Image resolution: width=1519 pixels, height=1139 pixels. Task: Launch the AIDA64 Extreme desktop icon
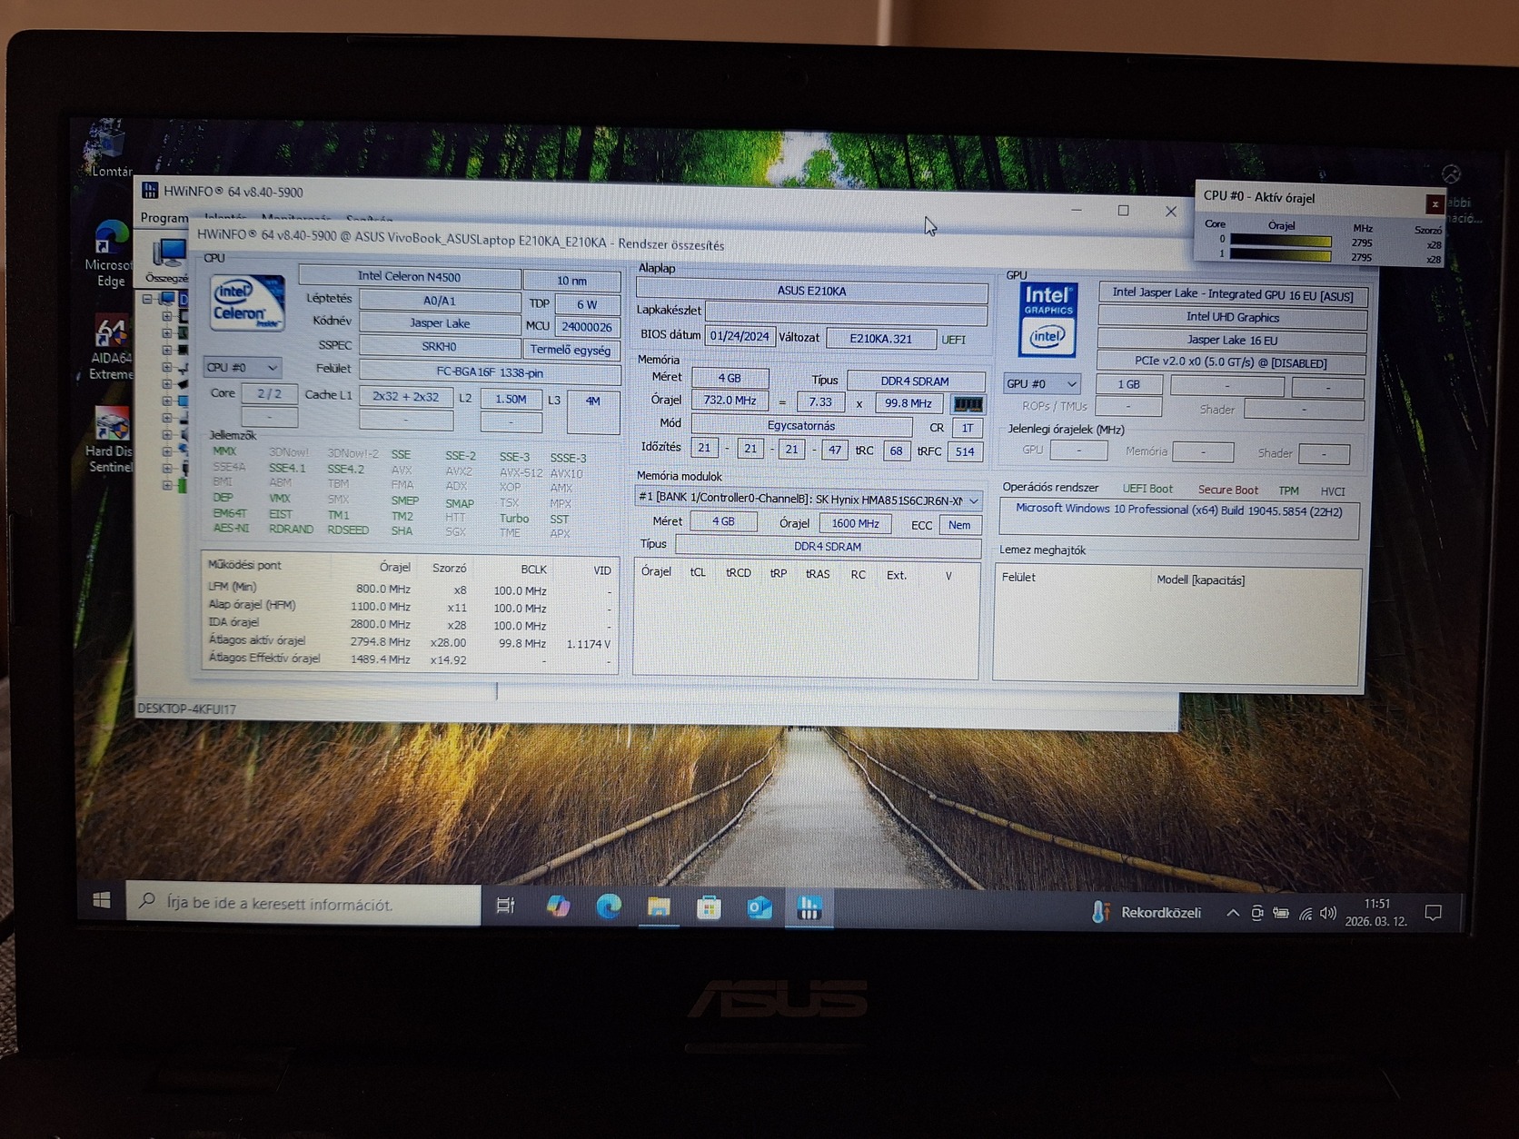point(110,348)
